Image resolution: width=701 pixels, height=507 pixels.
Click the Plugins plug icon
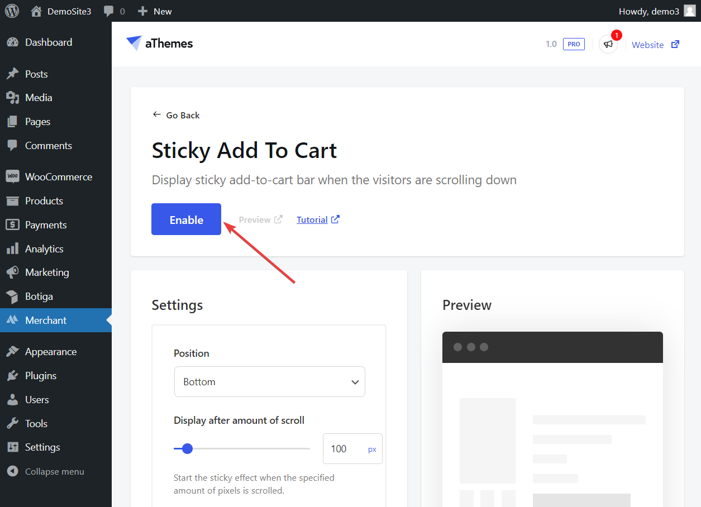[12, 376]
